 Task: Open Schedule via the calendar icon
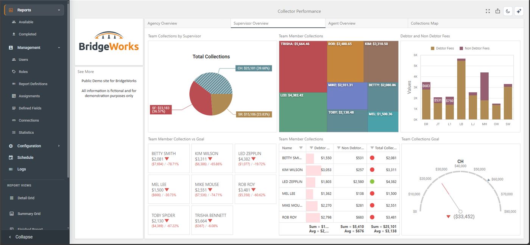pos(11,158)
